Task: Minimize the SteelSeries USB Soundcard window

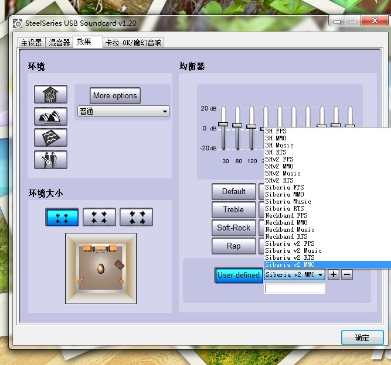Action: (x=337, y=21)
